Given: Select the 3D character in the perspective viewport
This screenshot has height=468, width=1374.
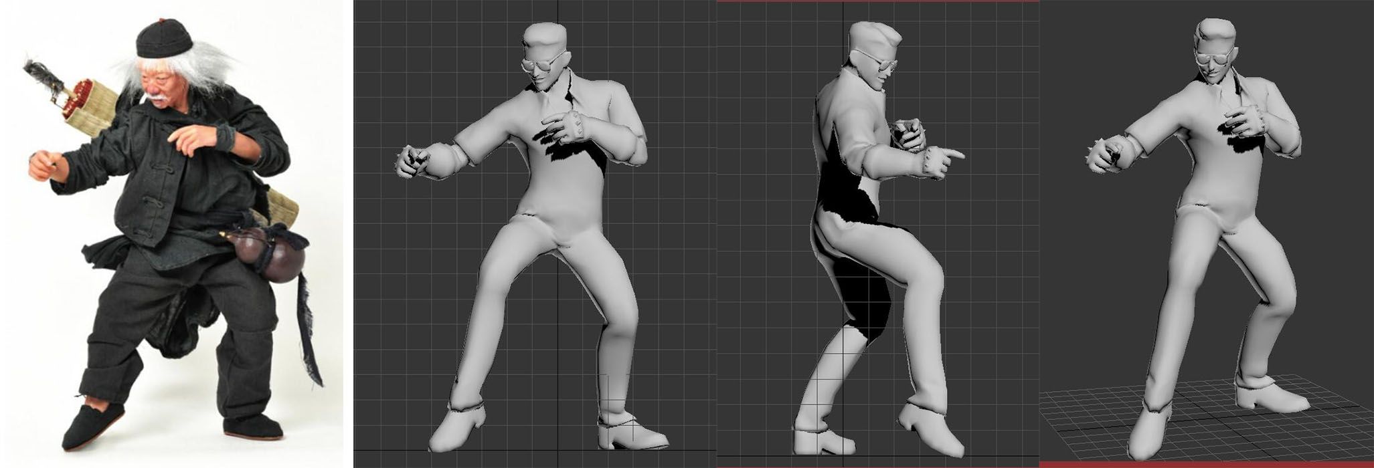Looking at the screenshot, I should tap(1198, 237).
